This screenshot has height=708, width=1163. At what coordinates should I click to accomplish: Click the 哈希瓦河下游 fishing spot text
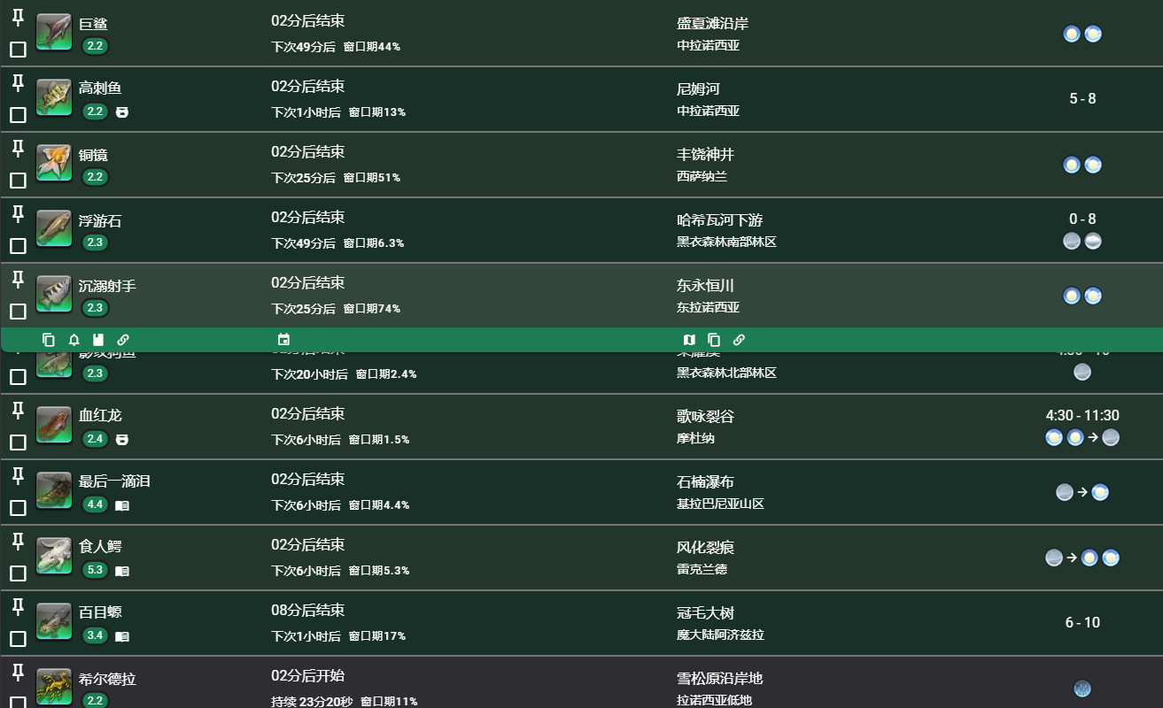click(719, 219)
